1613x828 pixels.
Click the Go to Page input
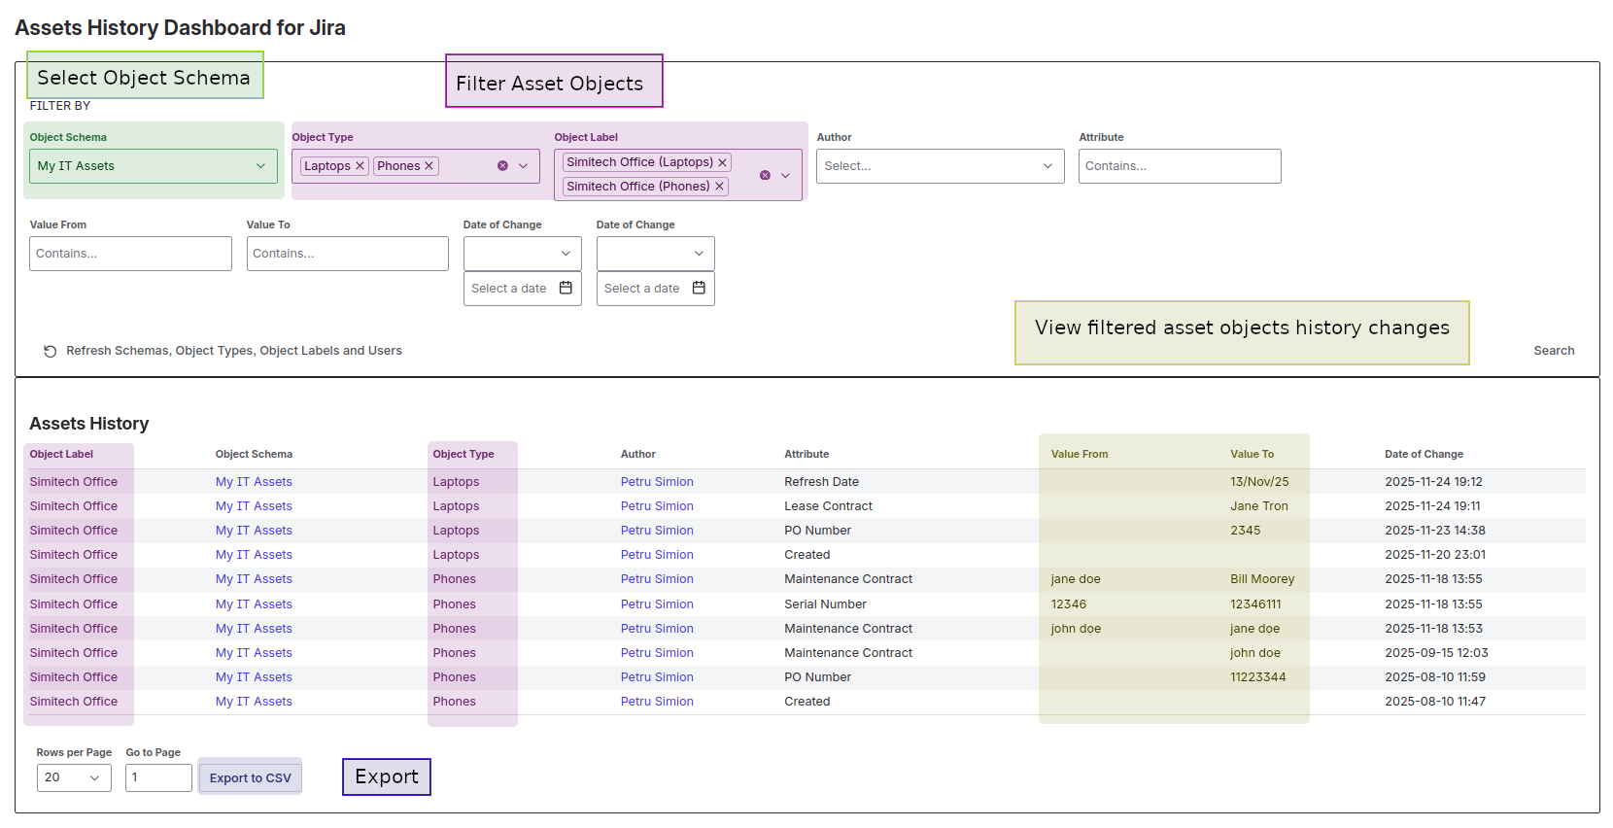pos(158,777)
